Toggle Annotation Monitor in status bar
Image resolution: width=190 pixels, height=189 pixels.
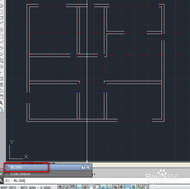(146, 187)
